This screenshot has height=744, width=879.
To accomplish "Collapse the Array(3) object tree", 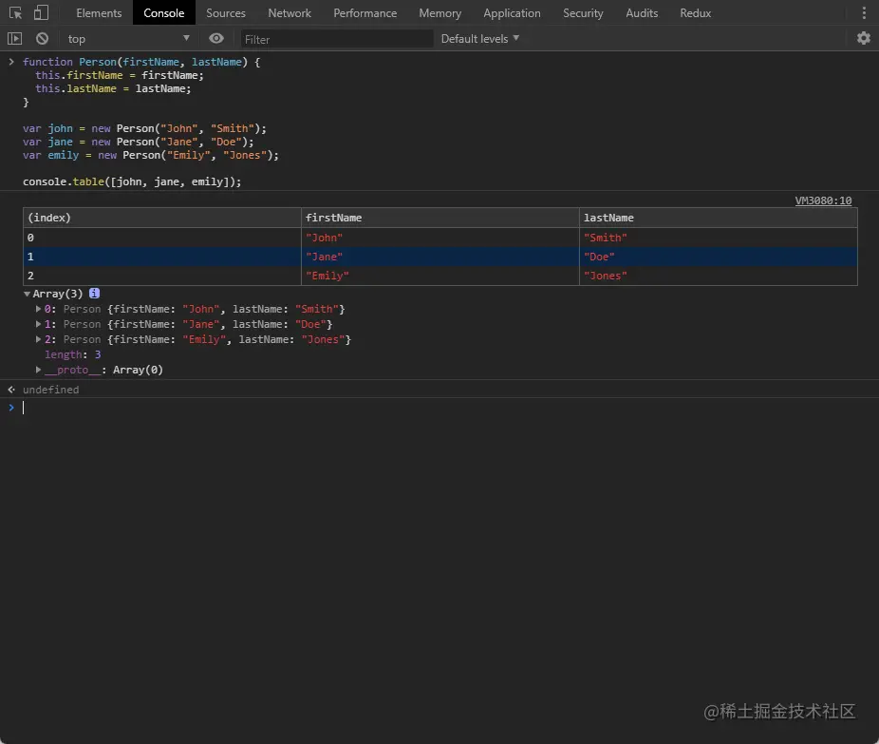I will tap(28, 295).
